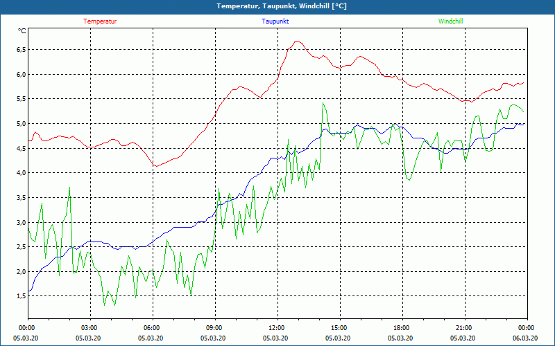The width and height of the screenshot is (555, 346).
Task: Click the 5,0 y-axis value
Action: point(21,124)
